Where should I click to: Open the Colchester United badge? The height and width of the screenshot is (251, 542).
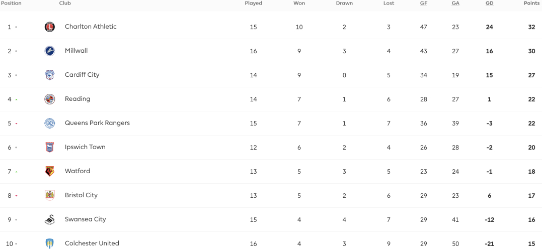coord(50,244)
